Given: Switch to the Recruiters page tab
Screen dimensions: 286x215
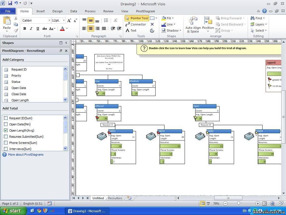Looking at the screenshot, I should (115, 198).
